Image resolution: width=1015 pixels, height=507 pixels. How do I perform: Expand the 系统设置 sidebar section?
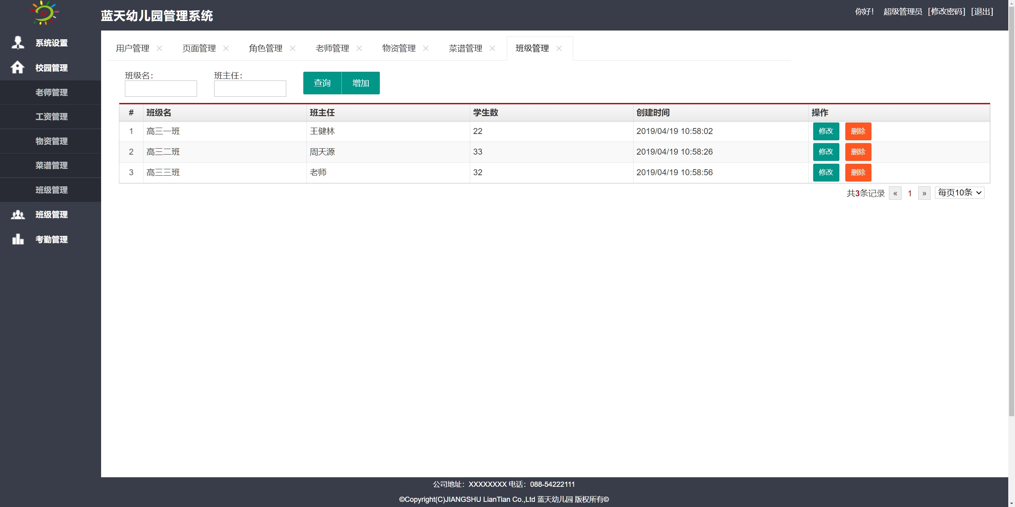point(50,43)
